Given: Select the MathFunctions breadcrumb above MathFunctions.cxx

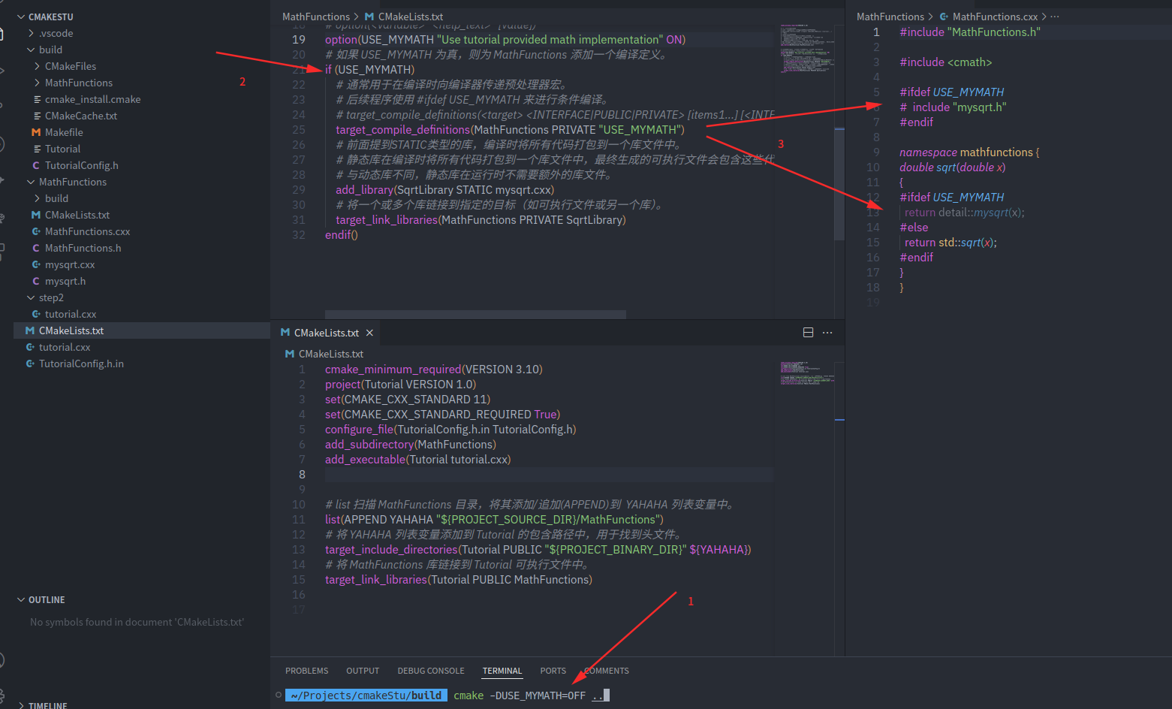Looking at the screenshot, I should 890,17.
